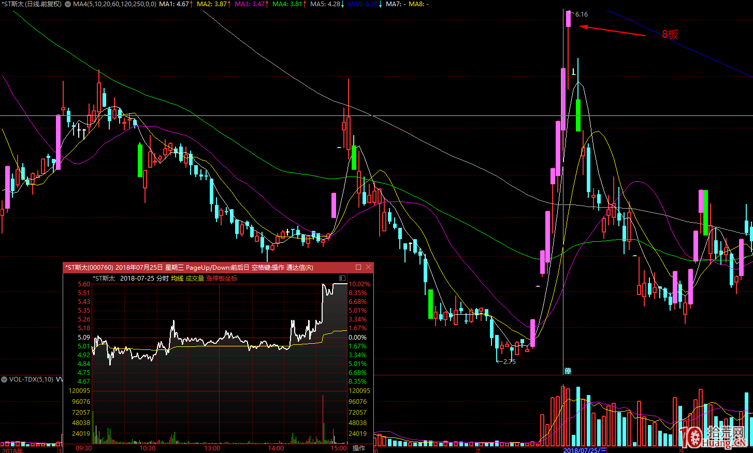Click the MA4(5,10,20,60,120,250,0,0) parameters text

click(114, 4)
